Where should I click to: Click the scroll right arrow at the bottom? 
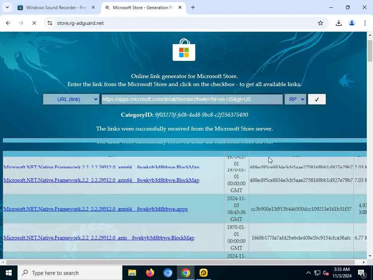[x=364, y=262]
